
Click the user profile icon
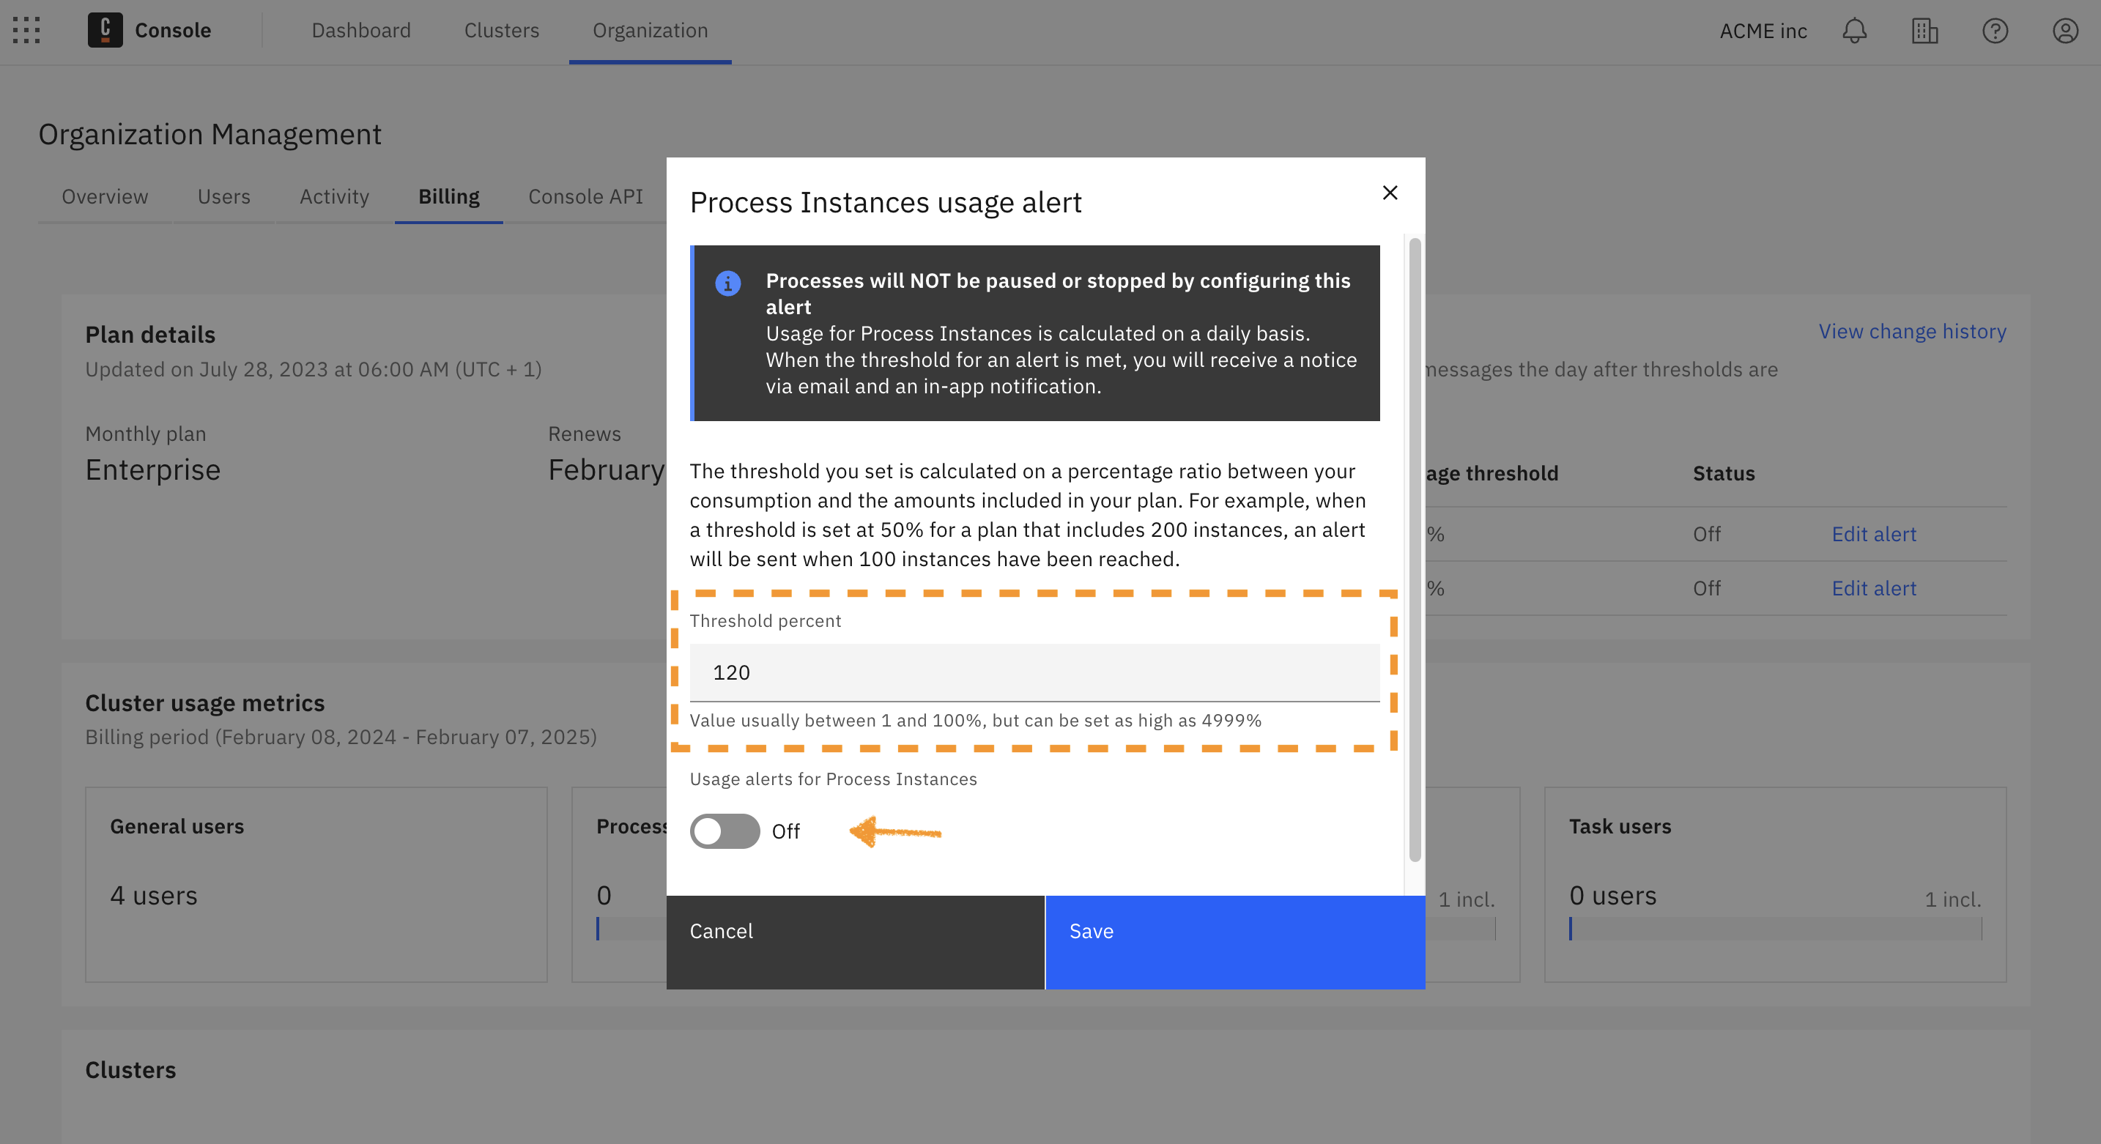(x=2061, y=31)
